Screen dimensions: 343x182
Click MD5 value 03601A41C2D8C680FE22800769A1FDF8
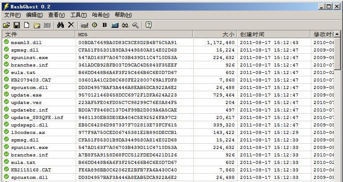(x=128, y=80)
